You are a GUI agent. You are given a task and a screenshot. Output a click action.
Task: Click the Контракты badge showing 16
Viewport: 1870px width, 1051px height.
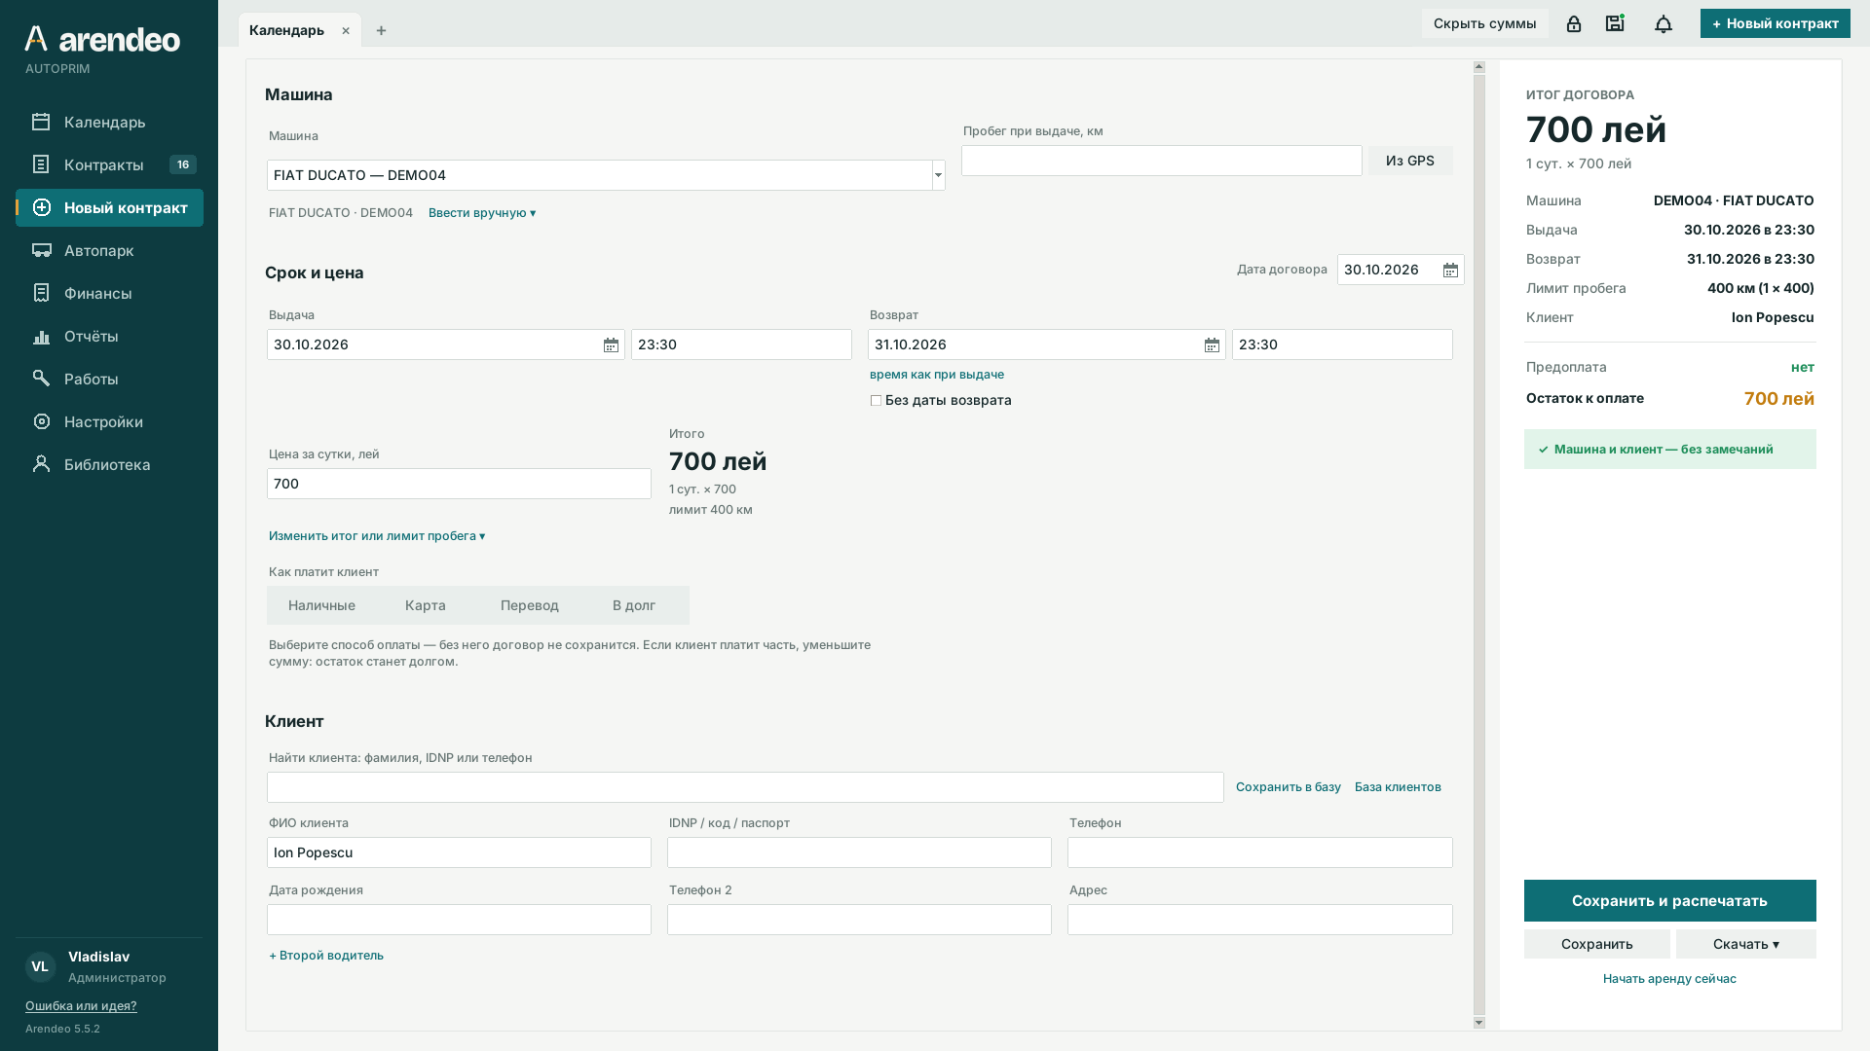tap(183, 164)
